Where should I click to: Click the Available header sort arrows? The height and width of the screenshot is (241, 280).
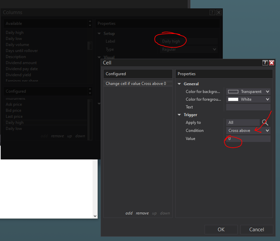[x=90, y=23]
